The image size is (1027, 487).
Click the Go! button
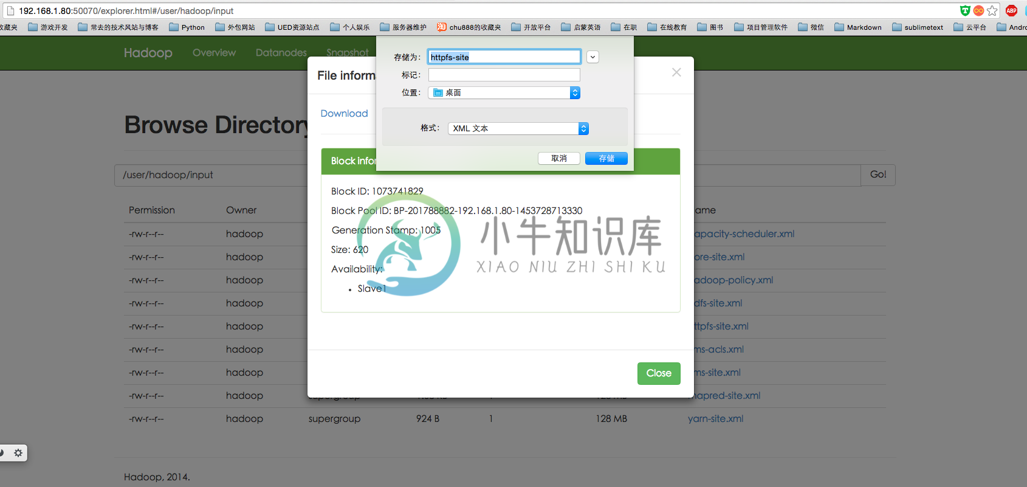pyautogui.click(x=878, y=174)
